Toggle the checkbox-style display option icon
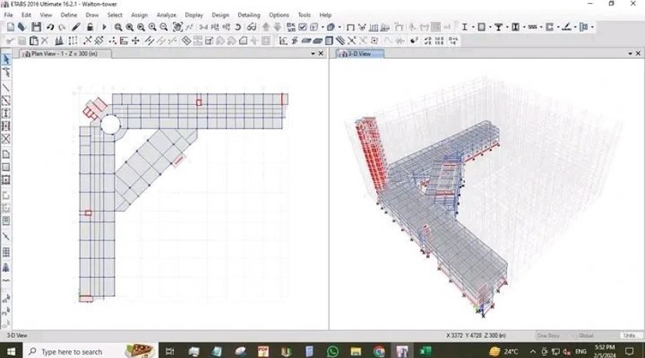645x358 pixels. [x=303, y=27]
